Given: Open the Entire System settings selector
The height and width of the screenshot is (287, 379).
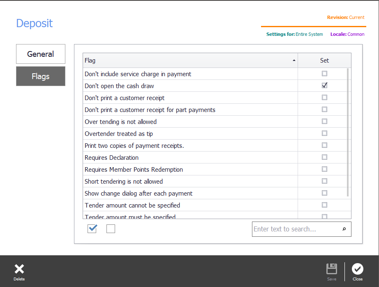Looking at the screenshot, I should click(309, 34).
